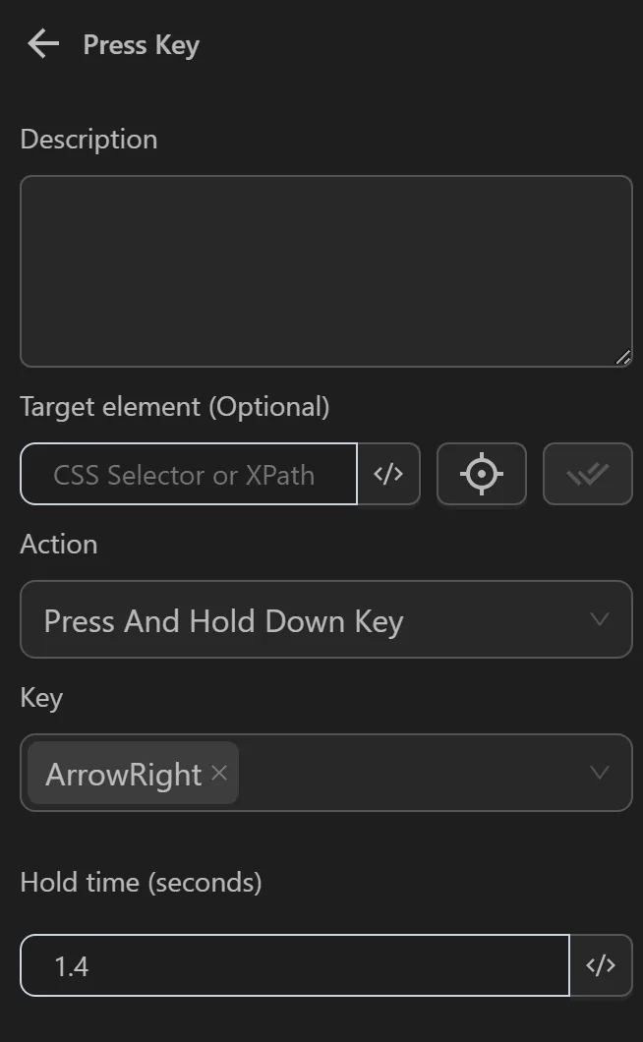Click the back arrow to exit Press Key
Image resolution: width=643 pixels, height=1042 pixels.
[41, 43]
